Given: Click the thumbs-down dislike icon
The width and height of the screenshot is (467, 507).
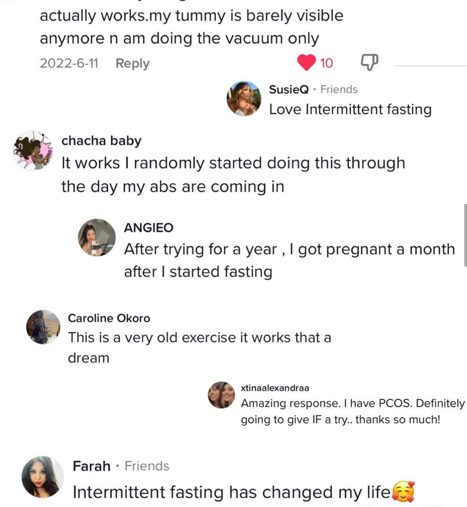Looking at the screenshot, I should click(x=369, y=62).
